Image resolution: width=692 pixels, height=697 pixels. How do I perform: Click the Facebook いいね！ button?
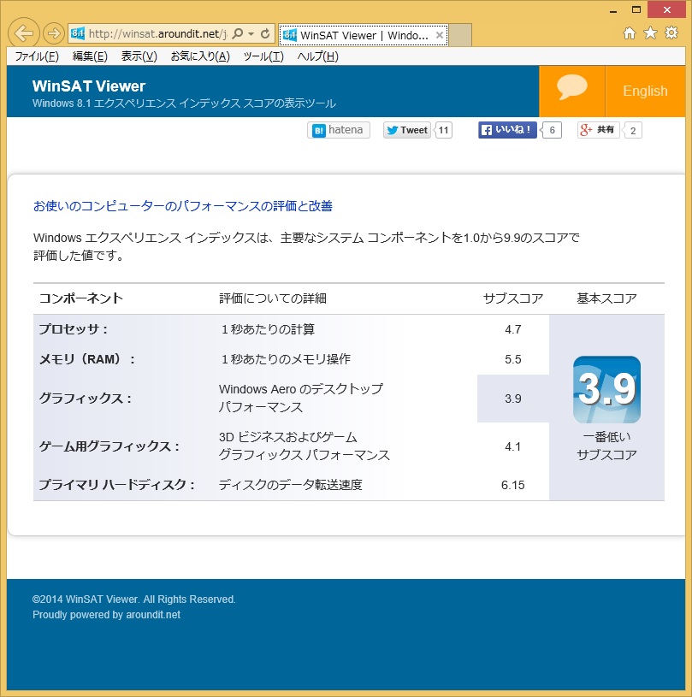click(507, 130)
